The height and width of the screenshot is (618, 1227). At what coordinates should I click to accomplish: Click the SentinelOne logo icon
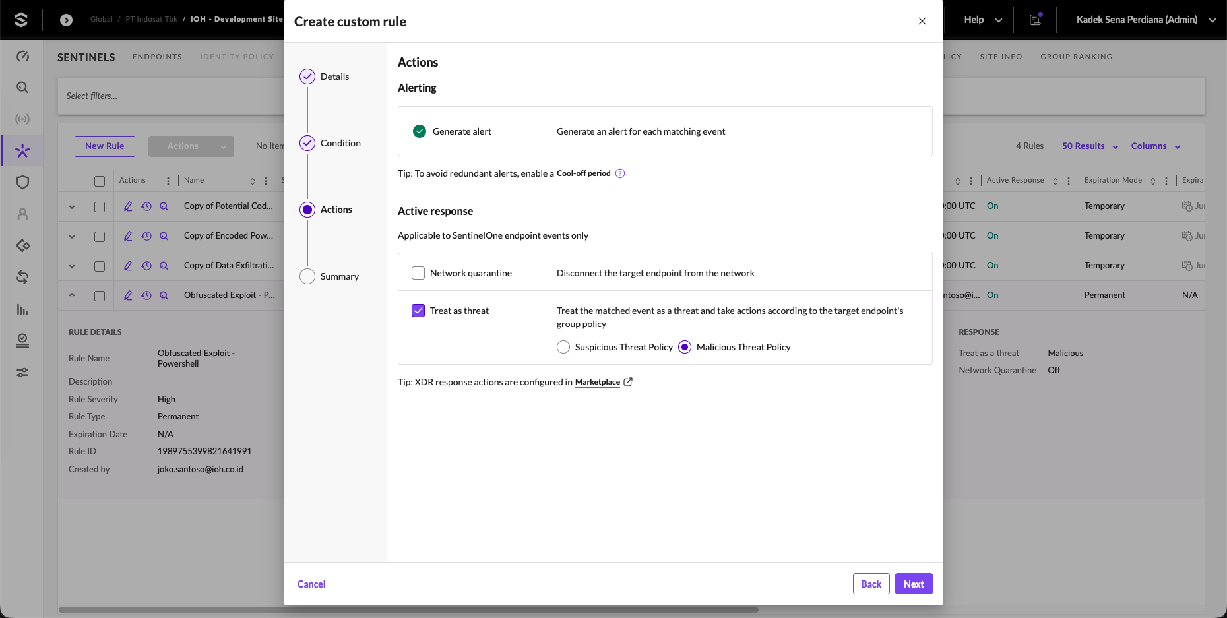point(21,20)
